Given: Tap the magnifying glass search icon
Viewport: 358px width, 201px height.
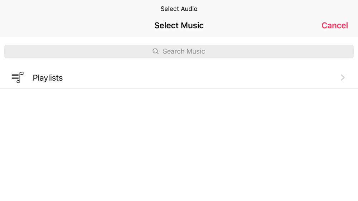Looking at the screenshot, I should [156, 51].
